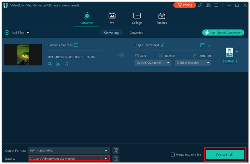Switch to the Converted tab

click(136, 33)
